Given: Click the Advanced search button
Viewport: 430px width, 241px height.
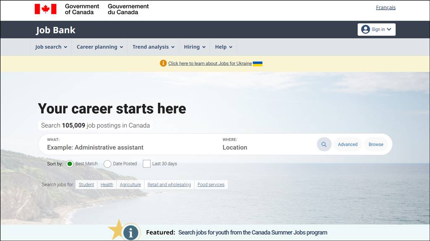Looking at the screenshot, I should (347, 144).
